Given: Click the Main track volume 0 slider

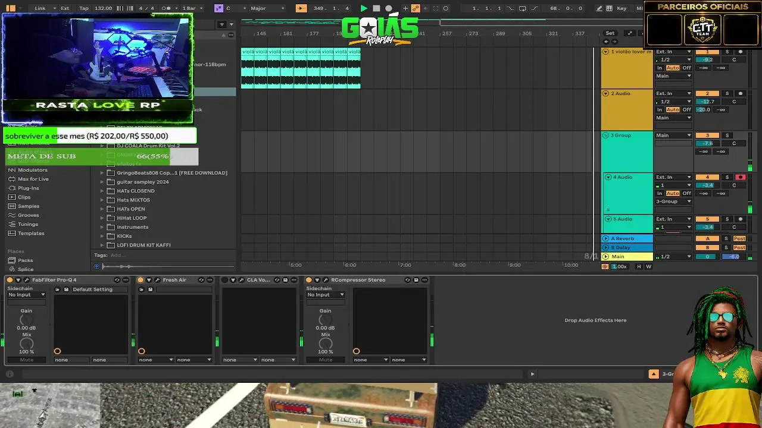Looking at the screenshot, I should (x=708, y=257).
